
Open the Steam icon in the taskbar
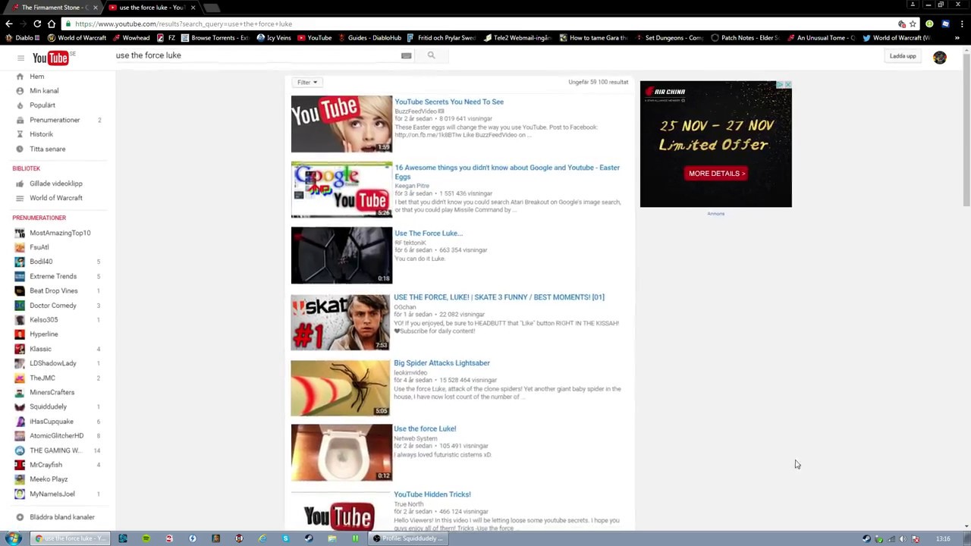[x=309, y=538]
